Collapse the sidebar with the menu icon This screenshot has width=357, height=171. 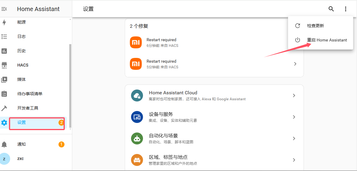tap(4, 9)
